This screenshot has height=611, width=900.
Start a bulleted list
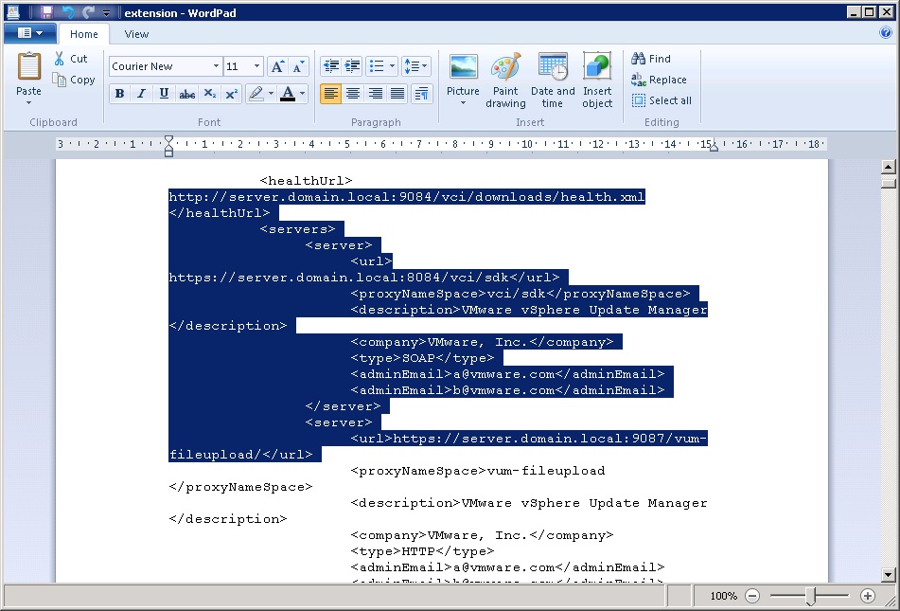[377, 66]
